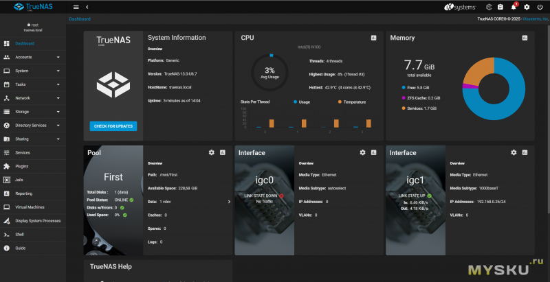Viewport: 550px width, 282px height.
Task: Toggle the hamburger side menu icon
Action: [x=76, y=7]
